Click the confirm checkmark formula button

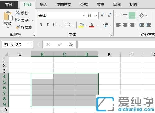[60, 44]
